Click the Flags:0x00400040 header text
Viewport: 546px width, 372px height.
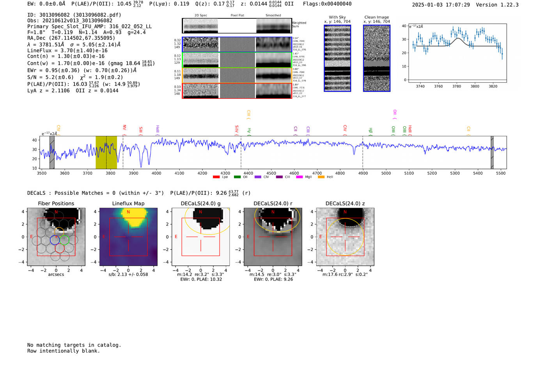(x=327, y=4)
